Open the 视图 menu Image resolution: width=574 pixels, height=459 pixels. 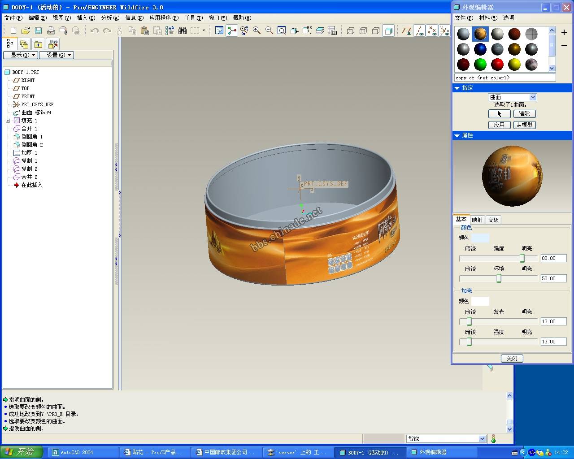point(61,18)
